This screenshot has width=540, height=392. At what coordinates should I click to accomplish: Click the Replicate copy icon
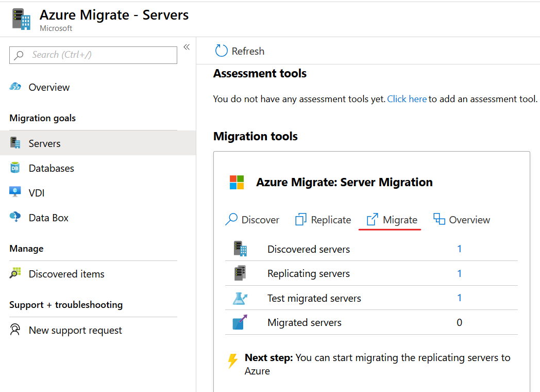[300, 219]
